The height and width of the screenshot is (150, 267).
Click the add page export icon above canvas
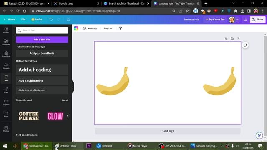[238, 39]
